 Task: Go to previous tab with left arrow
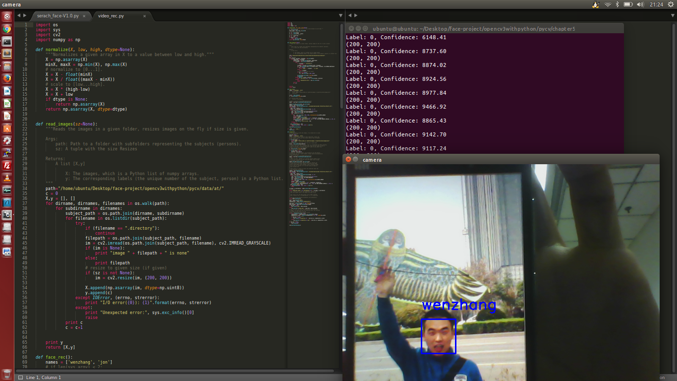pos(19,16)
